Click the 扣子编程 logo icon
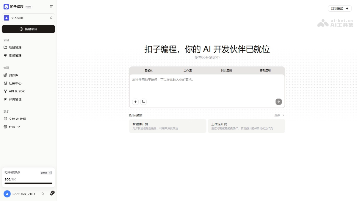The height and width of the screenshot is (201, 357). pyautogui.click(x=6, y=7)
